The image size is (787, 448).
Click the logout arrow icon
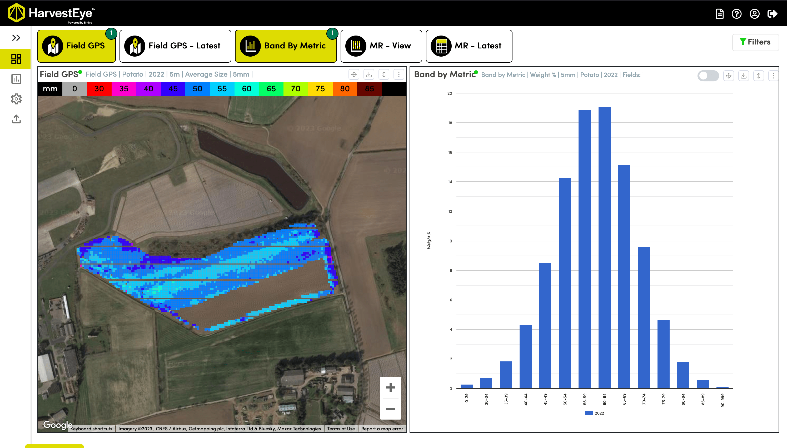coord(772,14)
